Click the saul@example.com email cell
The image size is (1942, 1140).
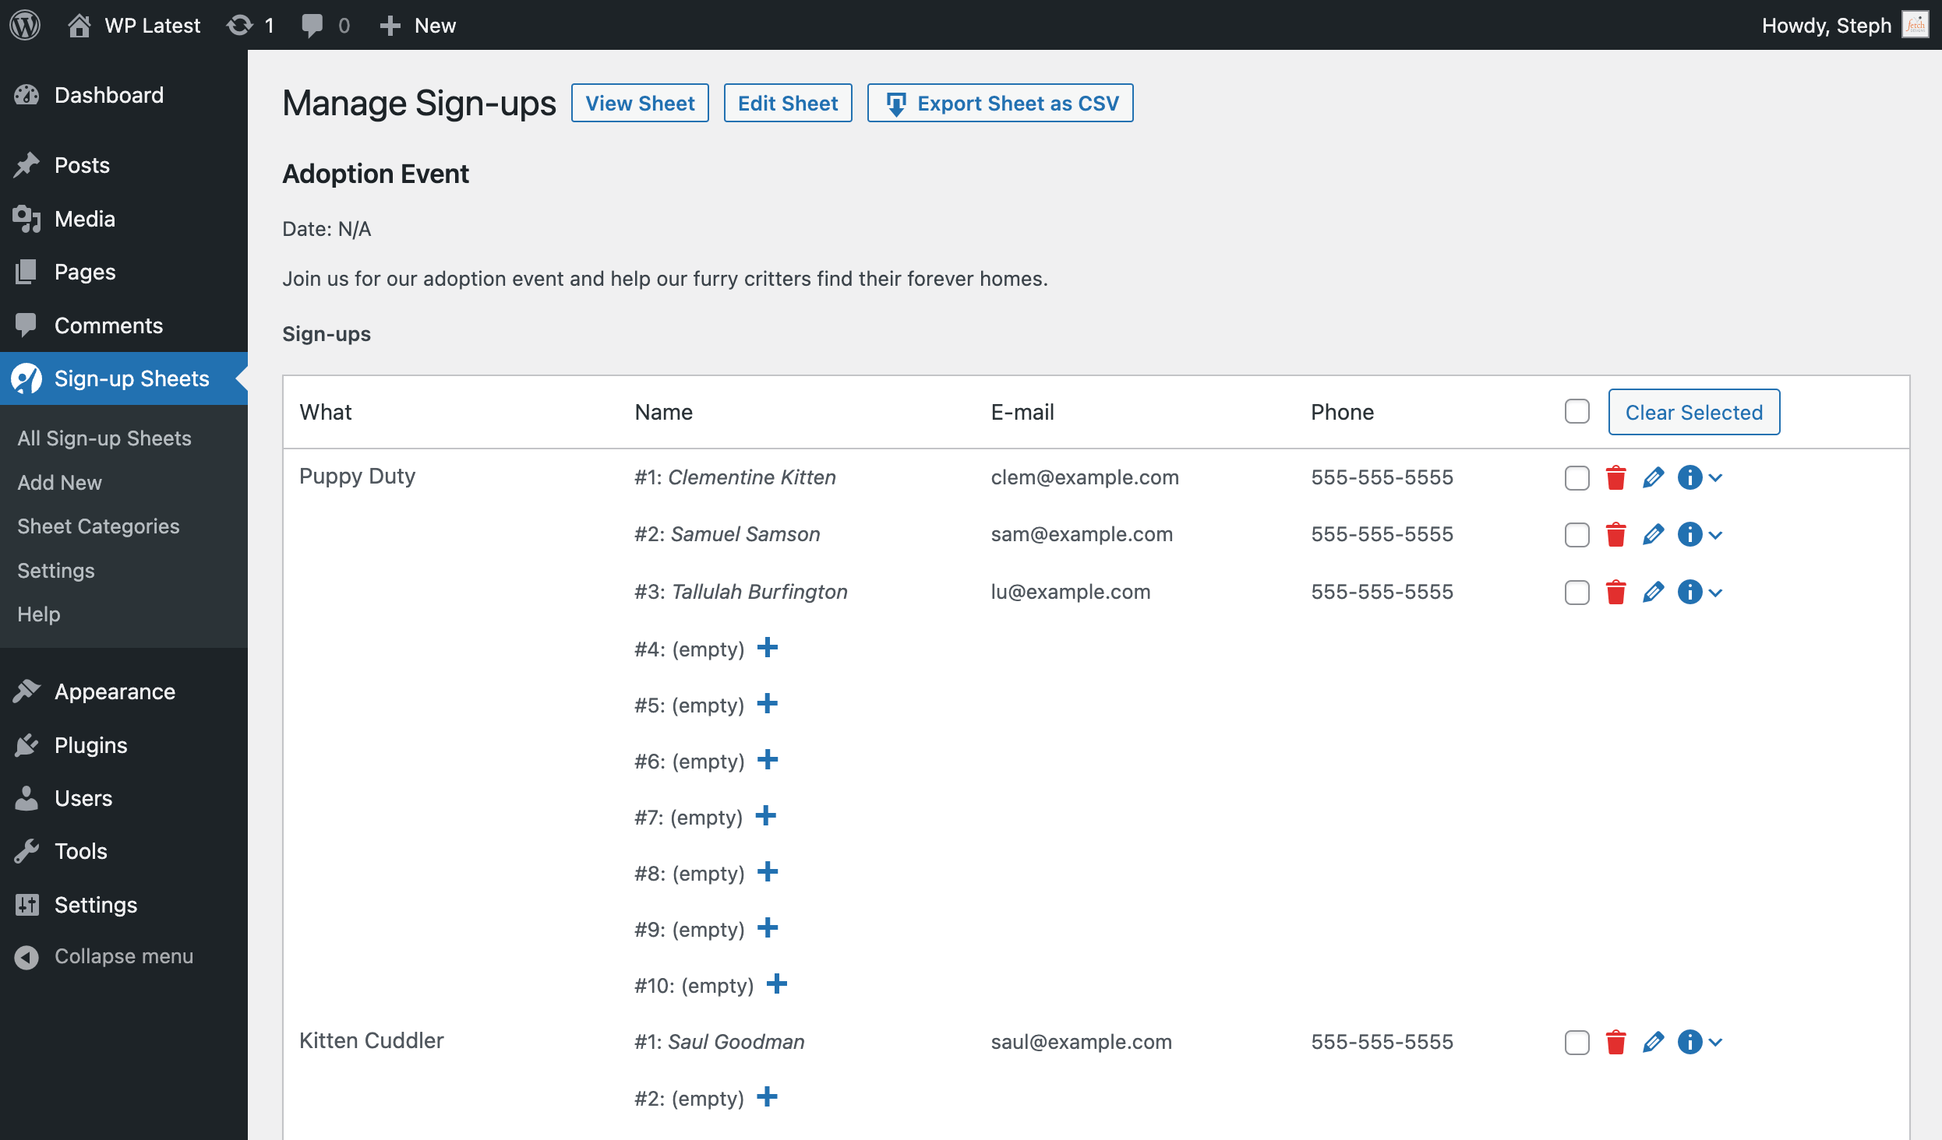[1082, 1042]
